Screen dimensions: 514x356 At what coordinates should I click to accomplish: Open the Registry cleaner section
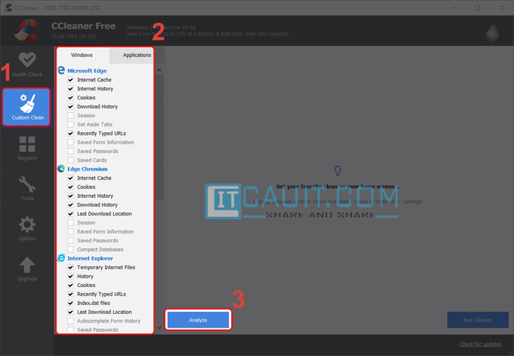(x=27, y=149)
